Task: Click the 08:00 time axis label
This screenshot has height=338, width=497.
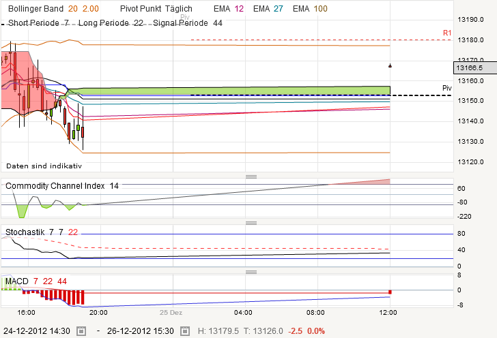Action: (315, 313)
